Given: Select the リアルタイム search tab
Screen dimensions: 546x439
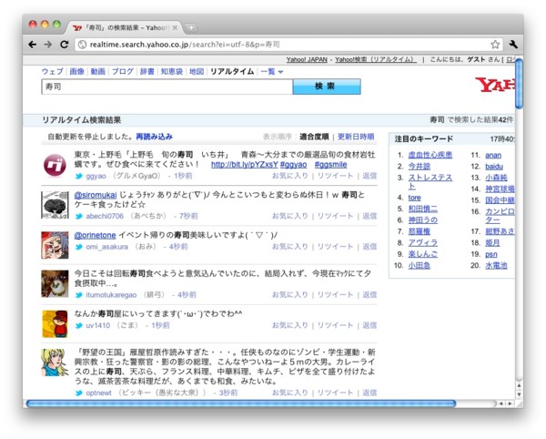Looking at the screenshot, I should [x=232, y=71].
